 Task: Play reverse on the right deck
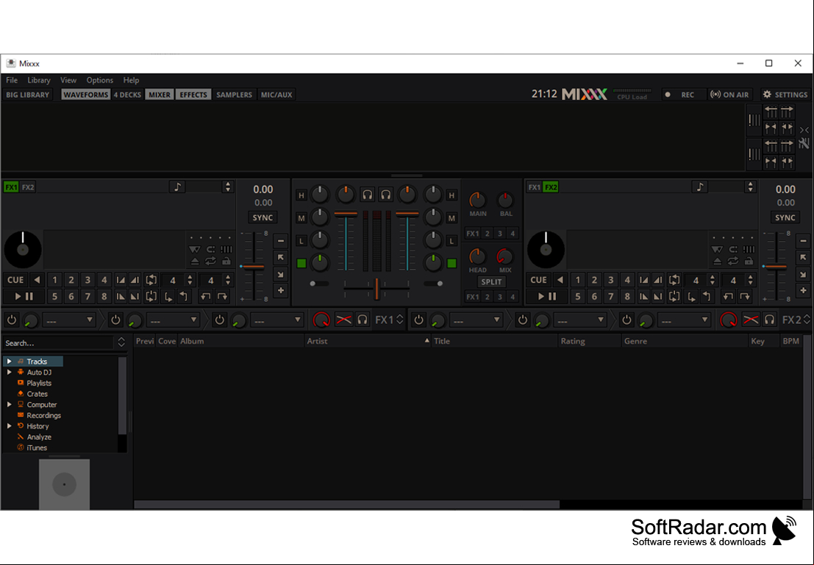[x=560, y=280]
